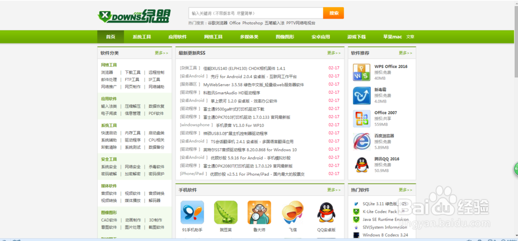Open 手机录音 V1.3.0 For WP10 entry
518x241 pixels.
point(240,125)
